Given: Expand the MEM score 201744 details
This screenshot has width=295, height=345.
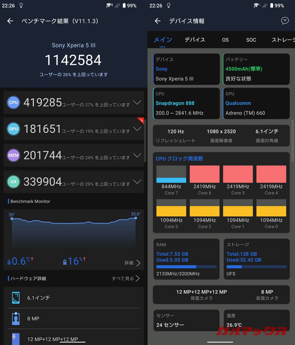Looking at the screenshot, I should 137,155.
